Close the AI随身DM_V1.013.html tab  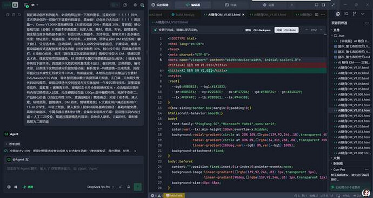(x=243, y=15)
